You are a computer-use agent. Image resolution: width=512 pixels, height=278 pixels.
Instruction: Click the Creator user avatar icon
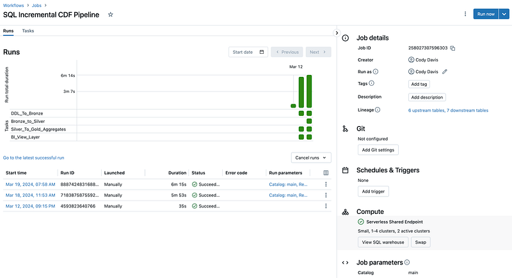pos(411,60)
